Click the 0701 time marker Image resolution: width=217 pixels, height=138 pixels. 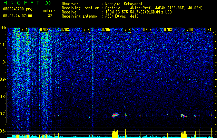coord(23,30)
